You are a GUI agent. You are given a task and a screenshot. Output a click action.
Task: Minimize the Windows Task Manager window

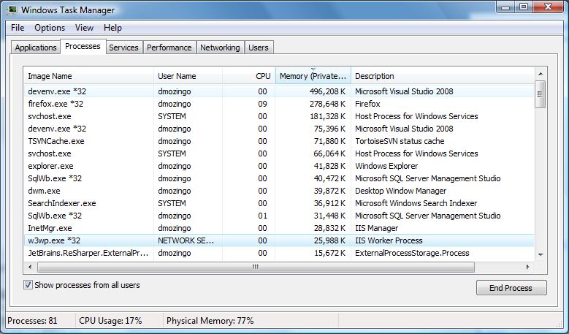coord(506,7)
